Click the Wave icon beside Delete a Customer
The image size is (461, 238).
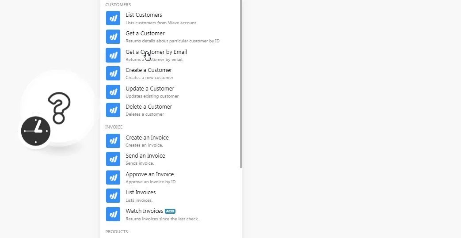(113, 110)
